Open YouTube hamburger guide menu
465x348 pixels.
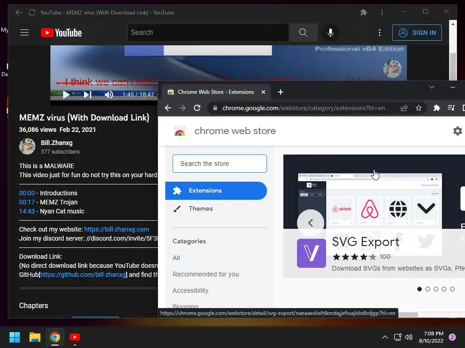pos(25,33)
